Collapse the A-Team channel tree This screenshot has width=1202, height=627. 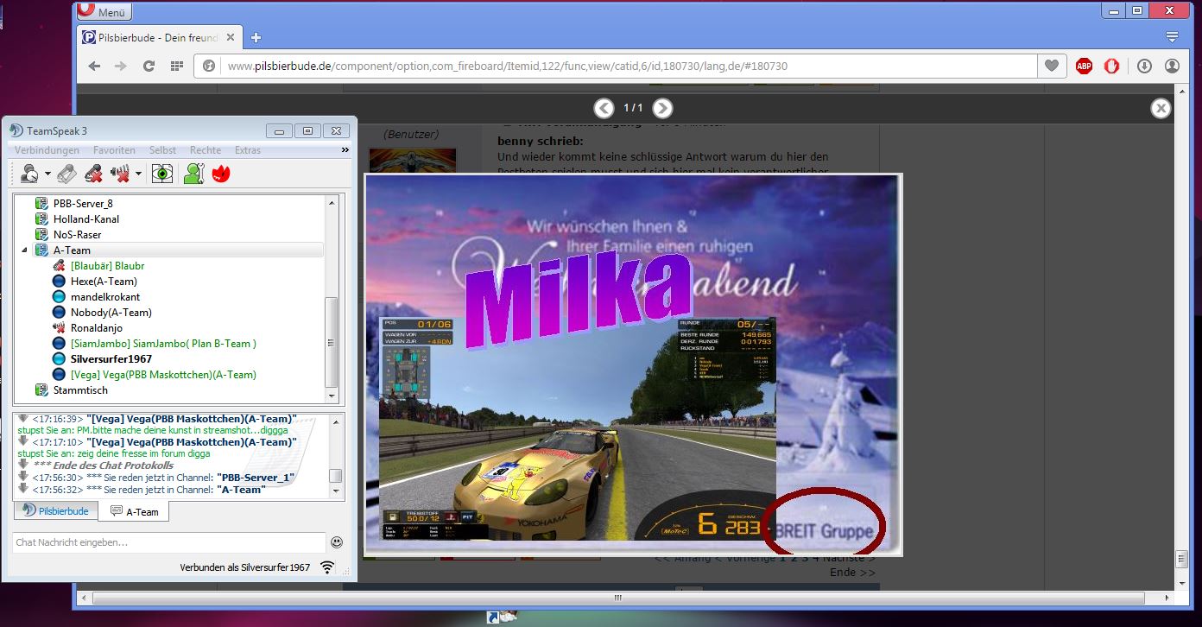point(23,250)
